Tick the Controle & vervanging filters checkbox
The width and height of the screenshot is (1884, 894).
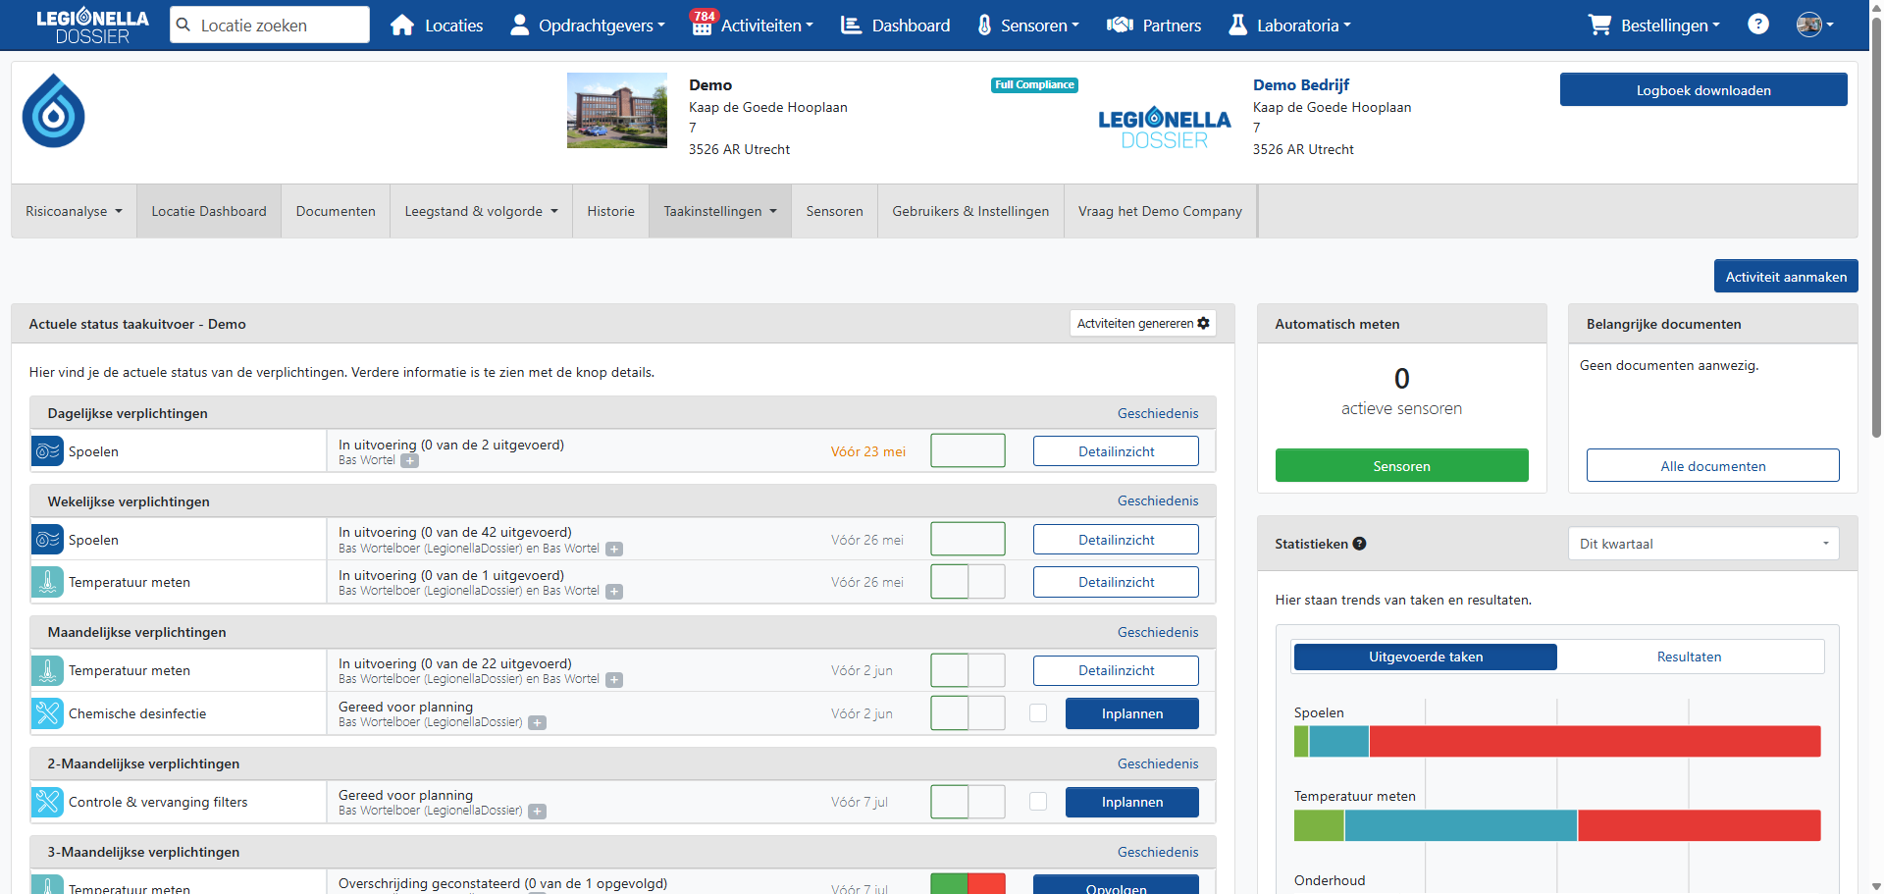(1038, 802)
